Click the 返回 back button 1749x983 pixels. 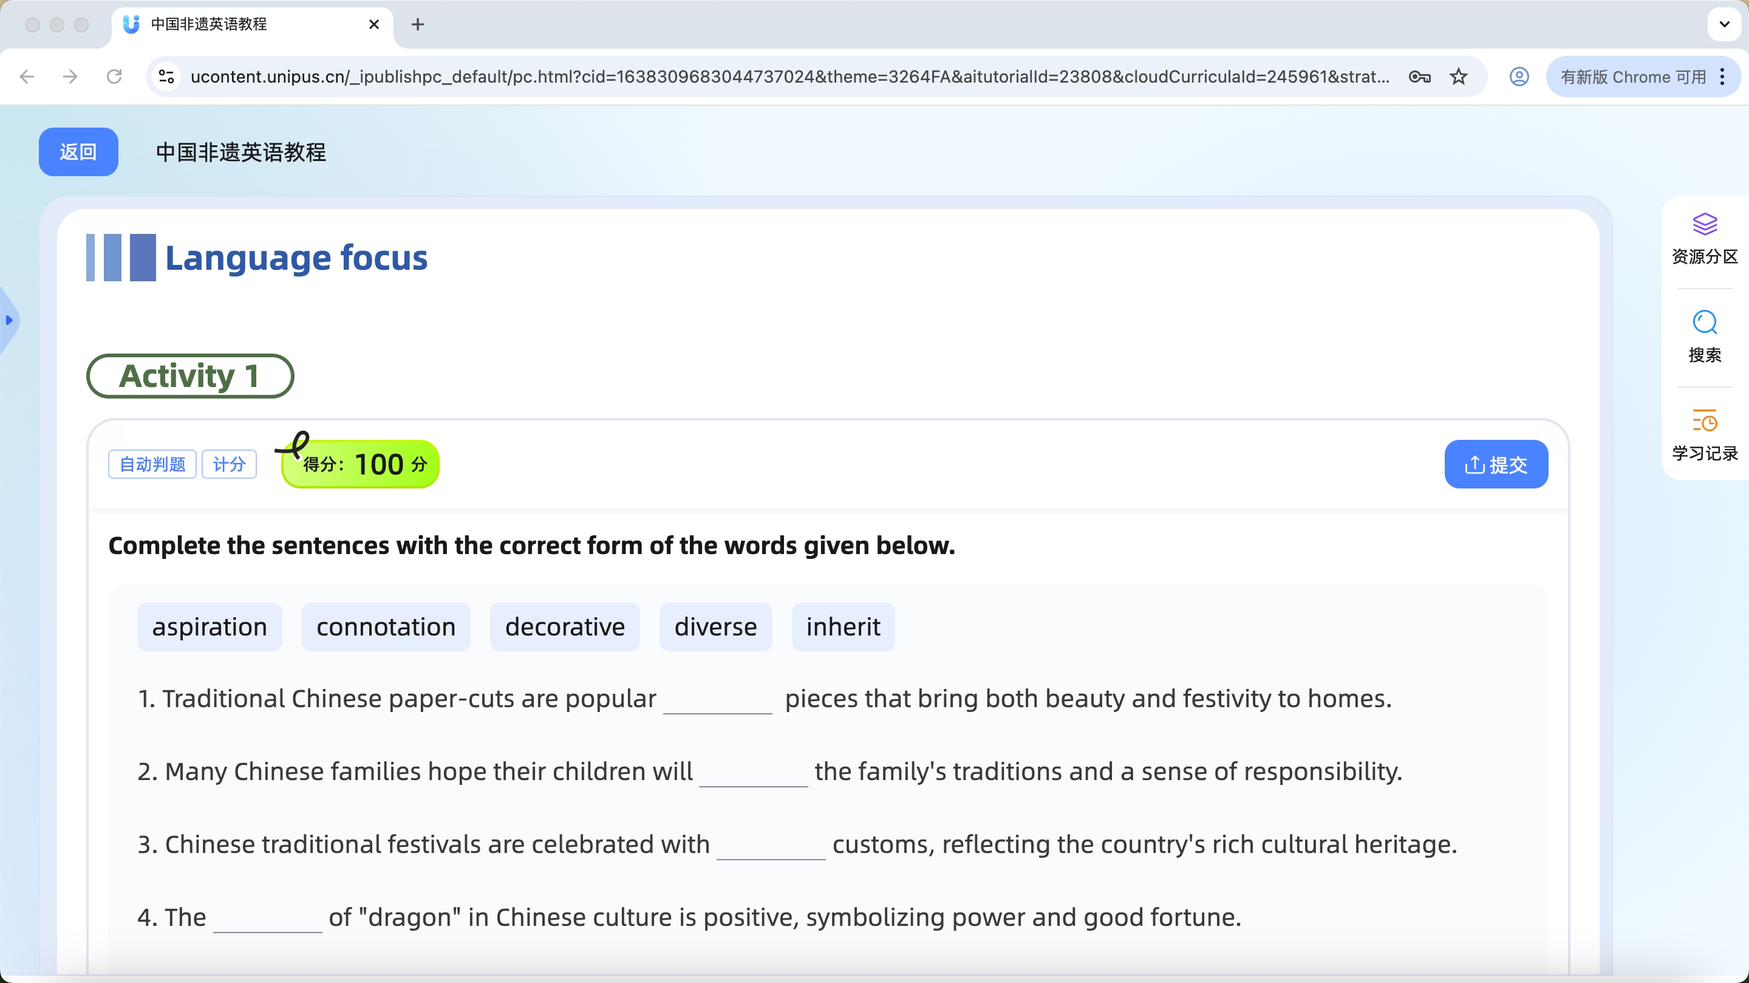(x=78, y=152)
